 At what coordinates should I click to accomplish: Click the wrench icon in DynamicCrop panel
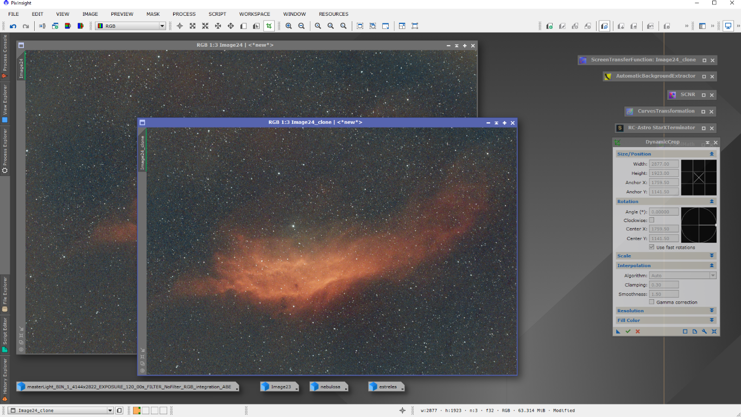pos(704,331)
